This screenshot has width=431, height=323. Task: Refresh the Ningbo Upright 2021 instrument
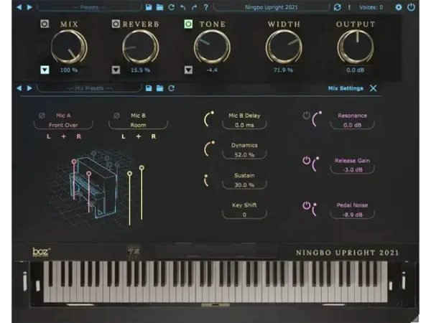click(338, 7)
